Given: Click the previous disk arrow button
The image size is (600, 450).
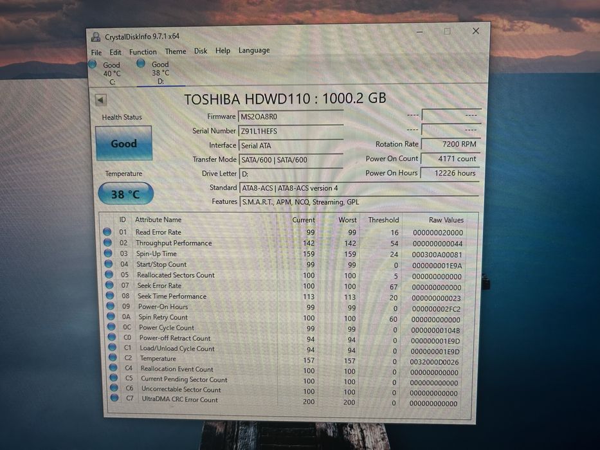Looking at the screenshot, I should pyautogui.click(x=101, y=100).
